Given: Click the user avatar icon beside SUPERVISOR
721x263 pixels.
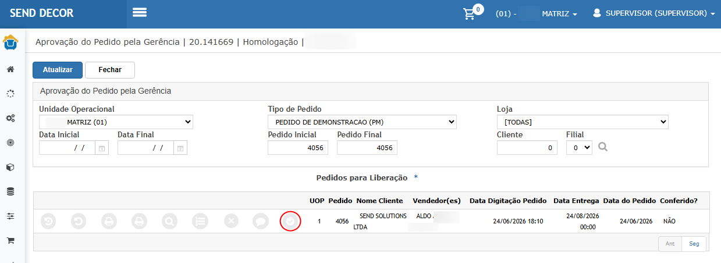Looking at the screenshot, I should pyautogui.click(x=596, y=13).
